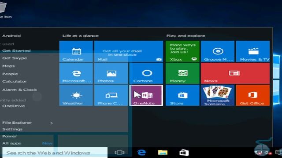282x158 pixels.
Task: Open the Mail tile
Action: coord(129,51)
